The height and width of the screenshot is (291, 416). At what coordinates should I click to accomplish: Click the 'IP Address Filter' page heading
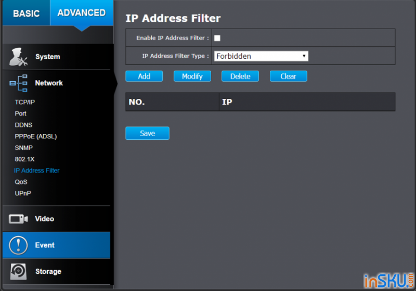click(173, 19)
